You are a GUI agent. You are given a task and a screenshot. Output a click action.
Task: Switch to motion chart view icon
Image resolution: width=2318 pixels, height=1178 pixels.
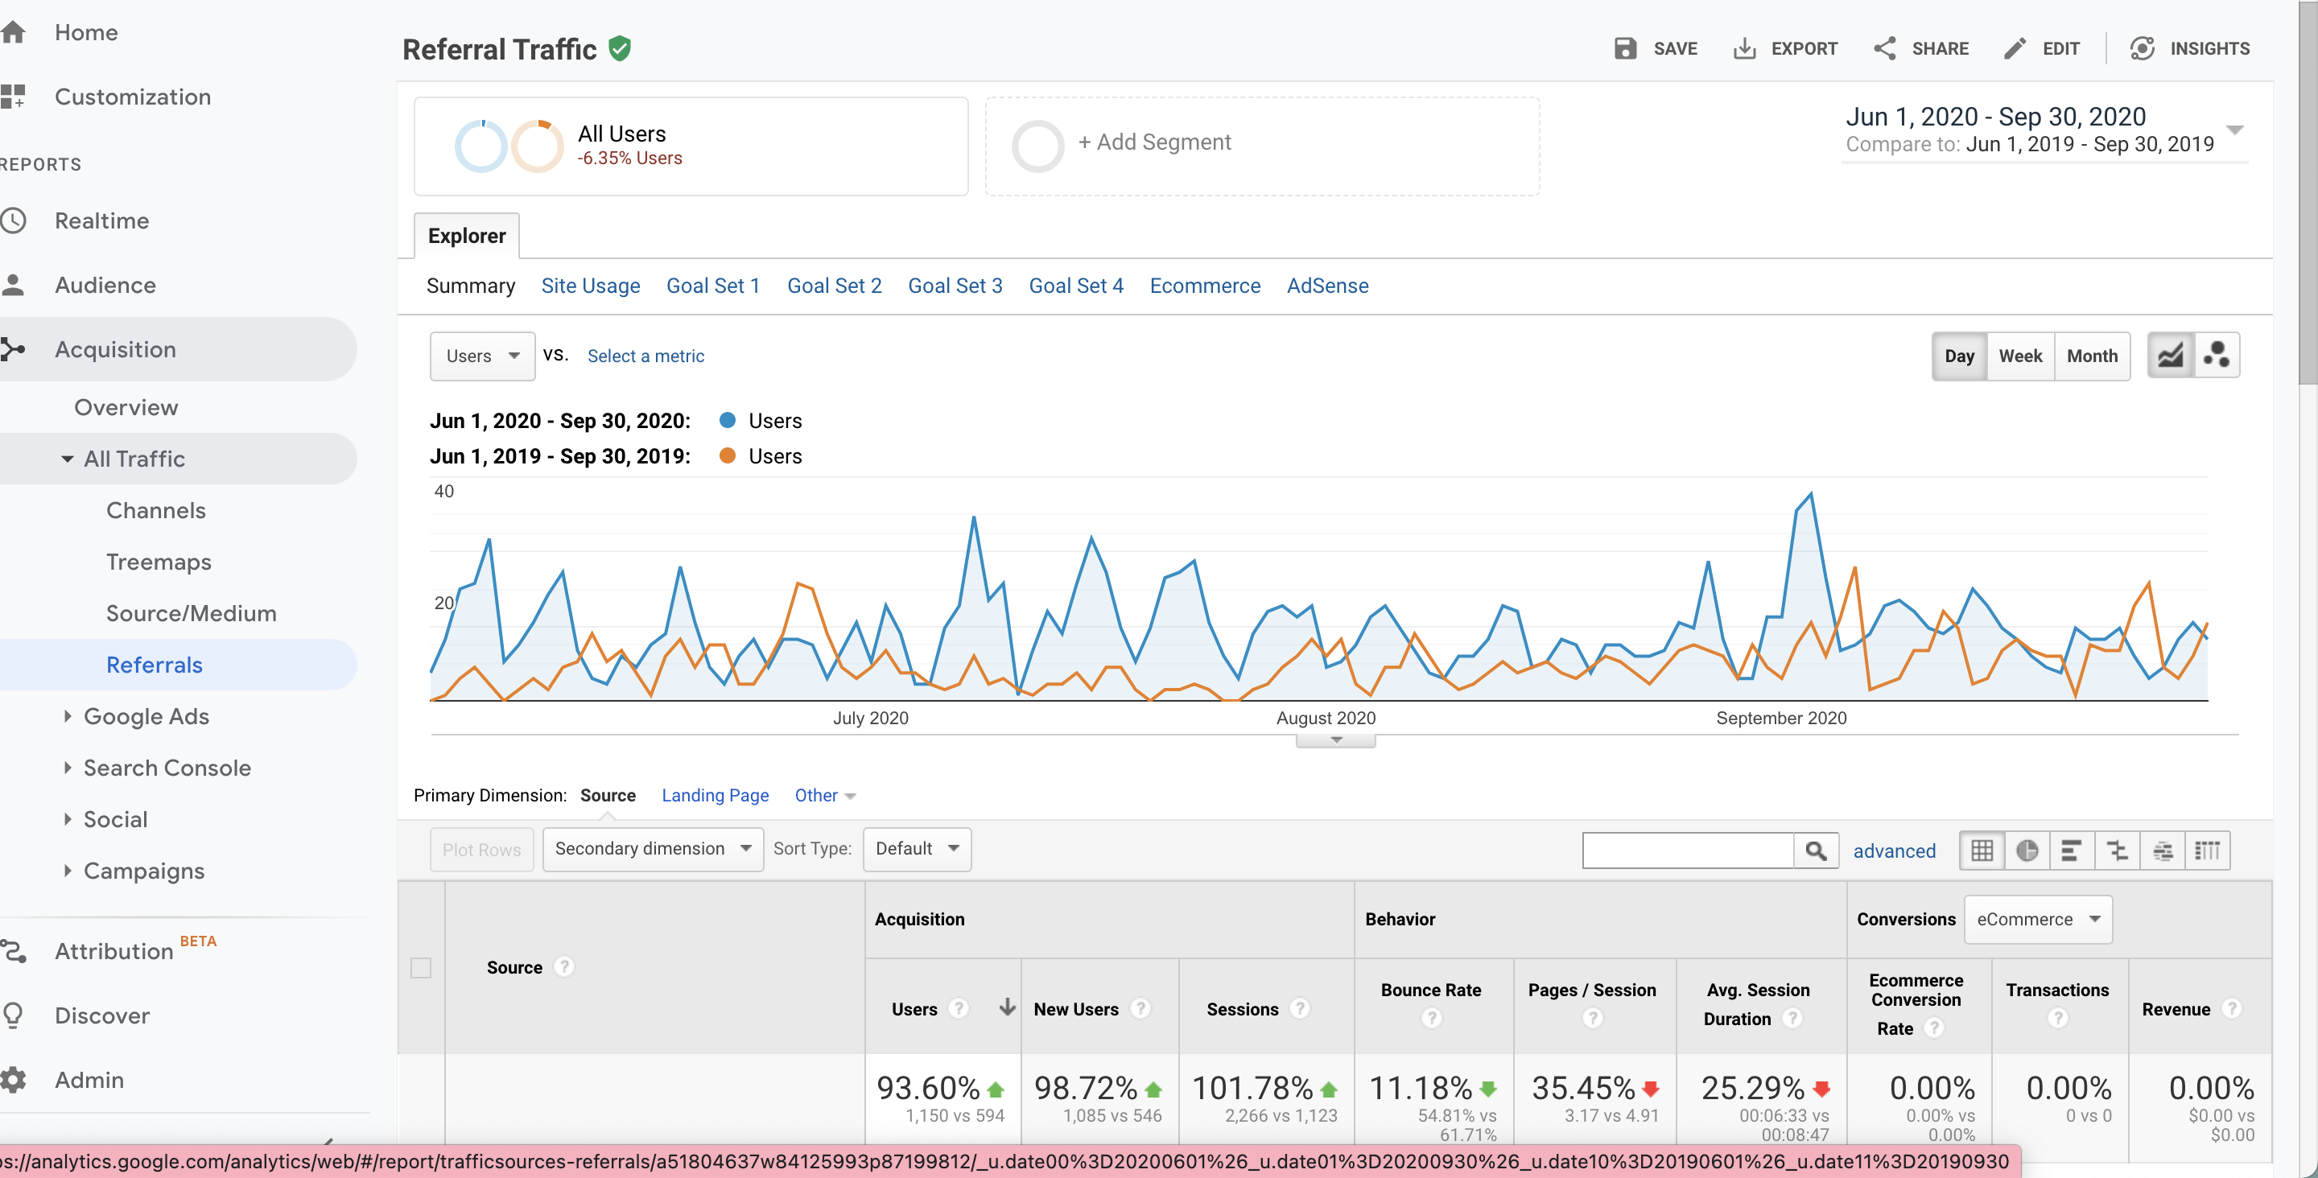click(x=2217, y=356)
